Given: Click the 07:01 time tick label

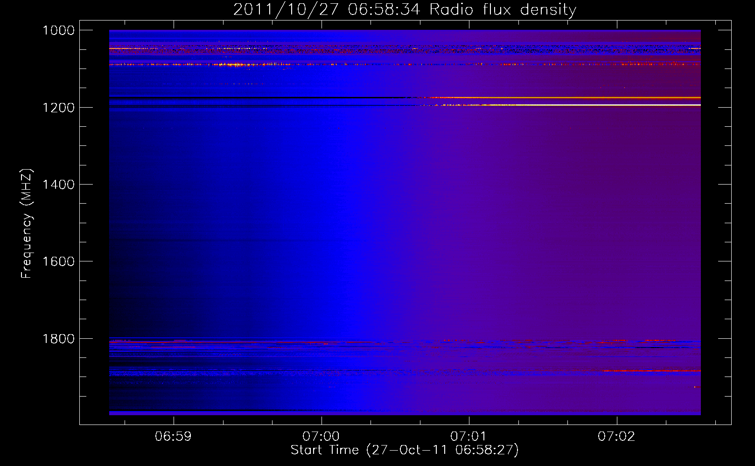Looking at the screenshot, I should pyautogui.click(x=468, y=437).
